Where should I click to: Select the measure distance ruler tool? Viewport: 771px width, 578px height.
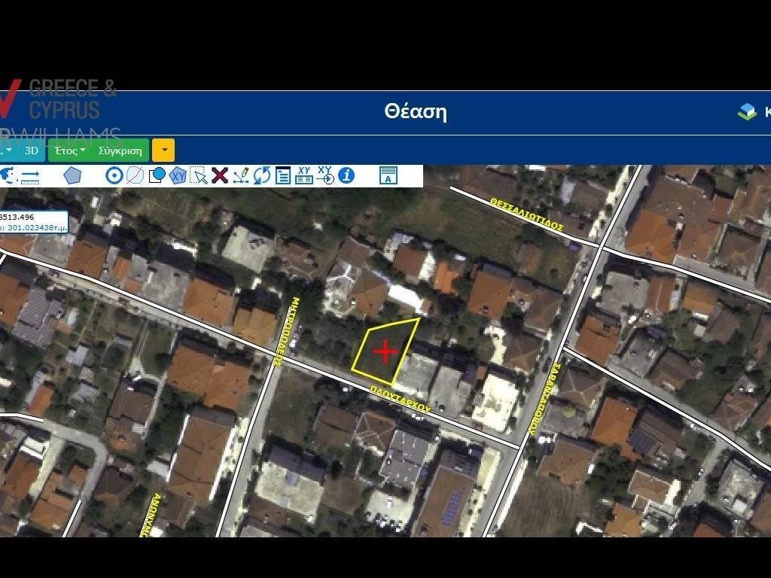tap(30, 176)
